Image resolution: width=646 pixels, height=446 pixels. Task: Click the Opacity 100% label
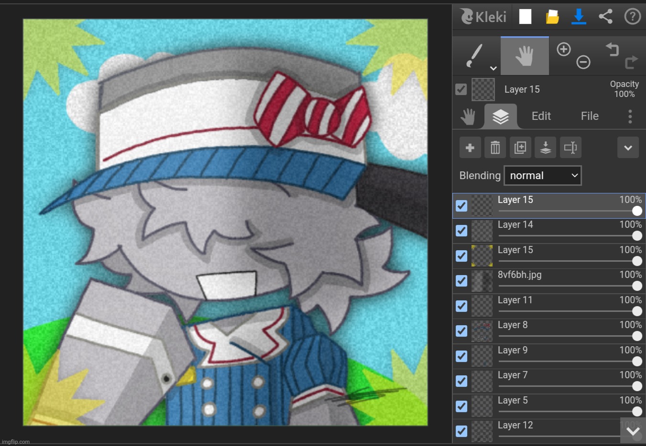[624, 89]
